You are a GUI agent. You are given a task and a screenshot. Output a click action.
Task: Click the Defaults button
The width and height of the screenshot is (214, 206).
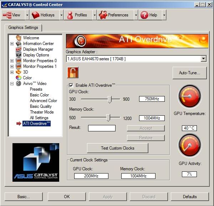coord(190,197)
